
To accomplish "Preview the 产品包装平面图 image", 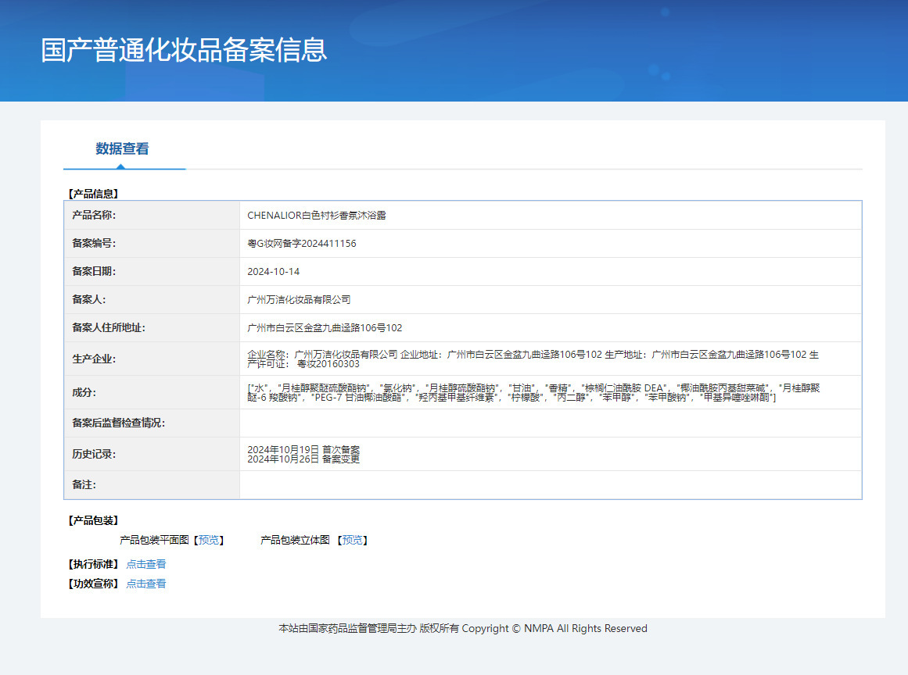I will [209, 540].
